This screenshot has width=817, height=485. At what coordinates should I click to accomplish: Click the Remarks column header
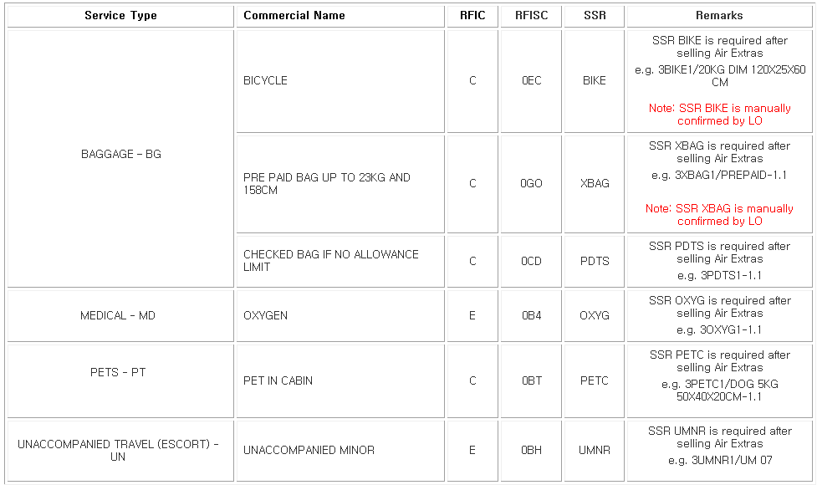719,16
